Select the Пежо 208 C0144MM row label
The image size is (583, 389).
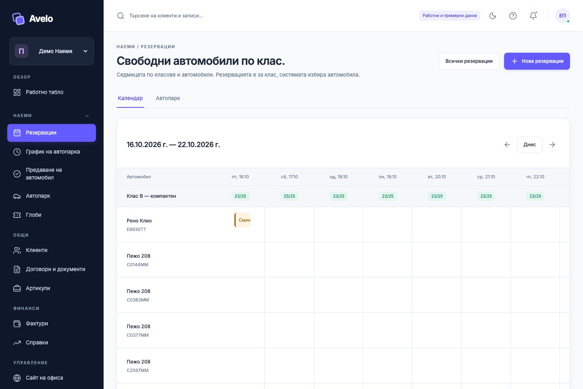138,260
